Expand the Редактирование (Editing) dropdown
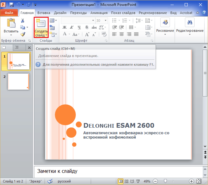Viewport: 208px width, 185px height. tap(190, 34)
